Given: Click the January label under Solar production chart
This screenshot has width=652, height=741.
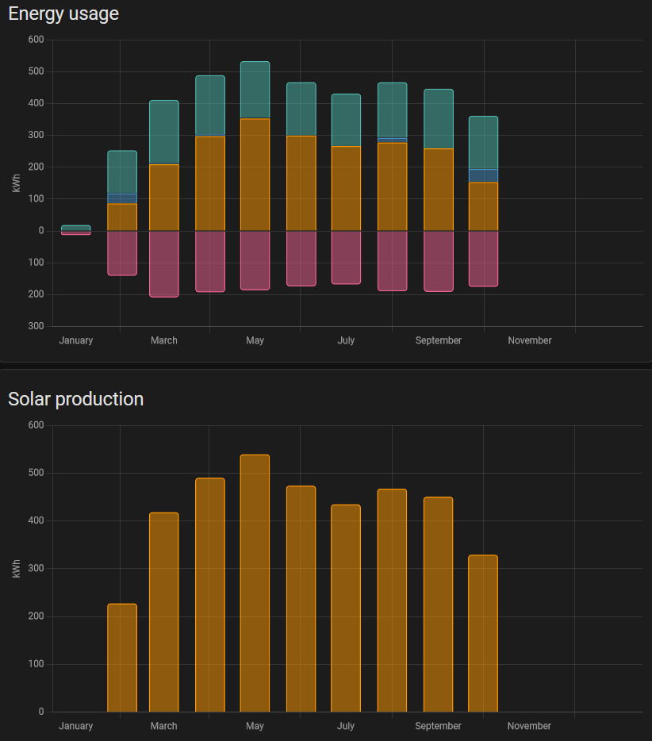Looking at the screenshot, I should coord(76,726).
